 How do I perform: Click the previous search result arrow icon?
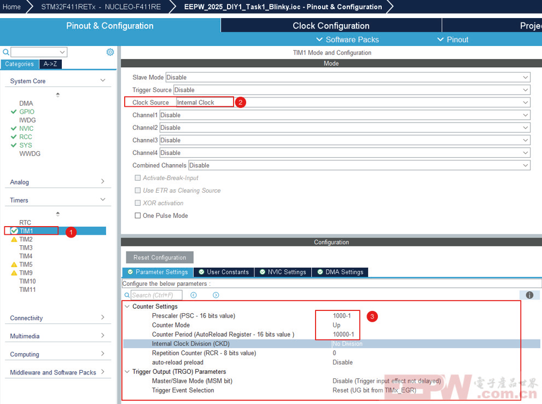coord(194,295)
